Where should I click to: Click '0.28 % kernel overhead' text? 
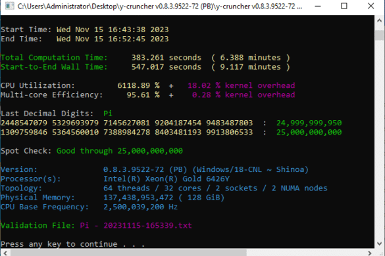click(244, 95)
